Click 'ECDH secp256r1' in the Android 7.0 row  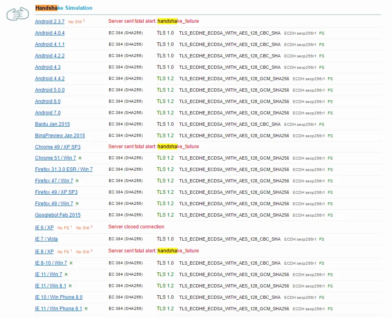coord(309,113)
